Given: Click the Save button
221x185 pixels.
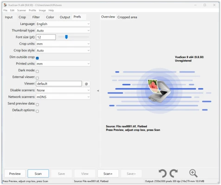Looking at the screenshot, I should (x=62, y=173).
